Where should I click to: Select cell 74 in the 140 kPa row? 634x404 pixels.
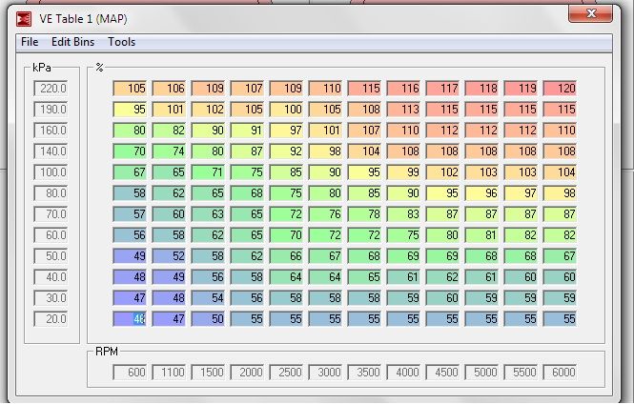170,151
